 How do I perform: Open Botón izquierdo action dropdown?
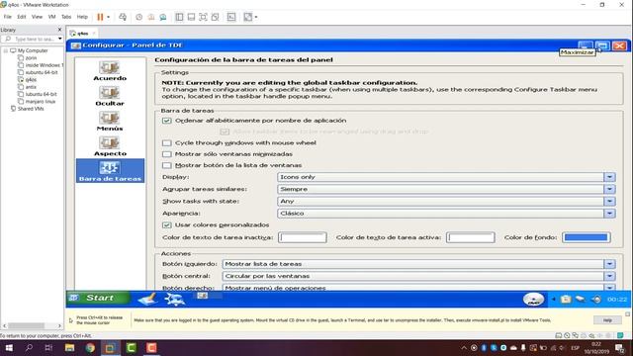pyautogui.click(x=418, y=264)
